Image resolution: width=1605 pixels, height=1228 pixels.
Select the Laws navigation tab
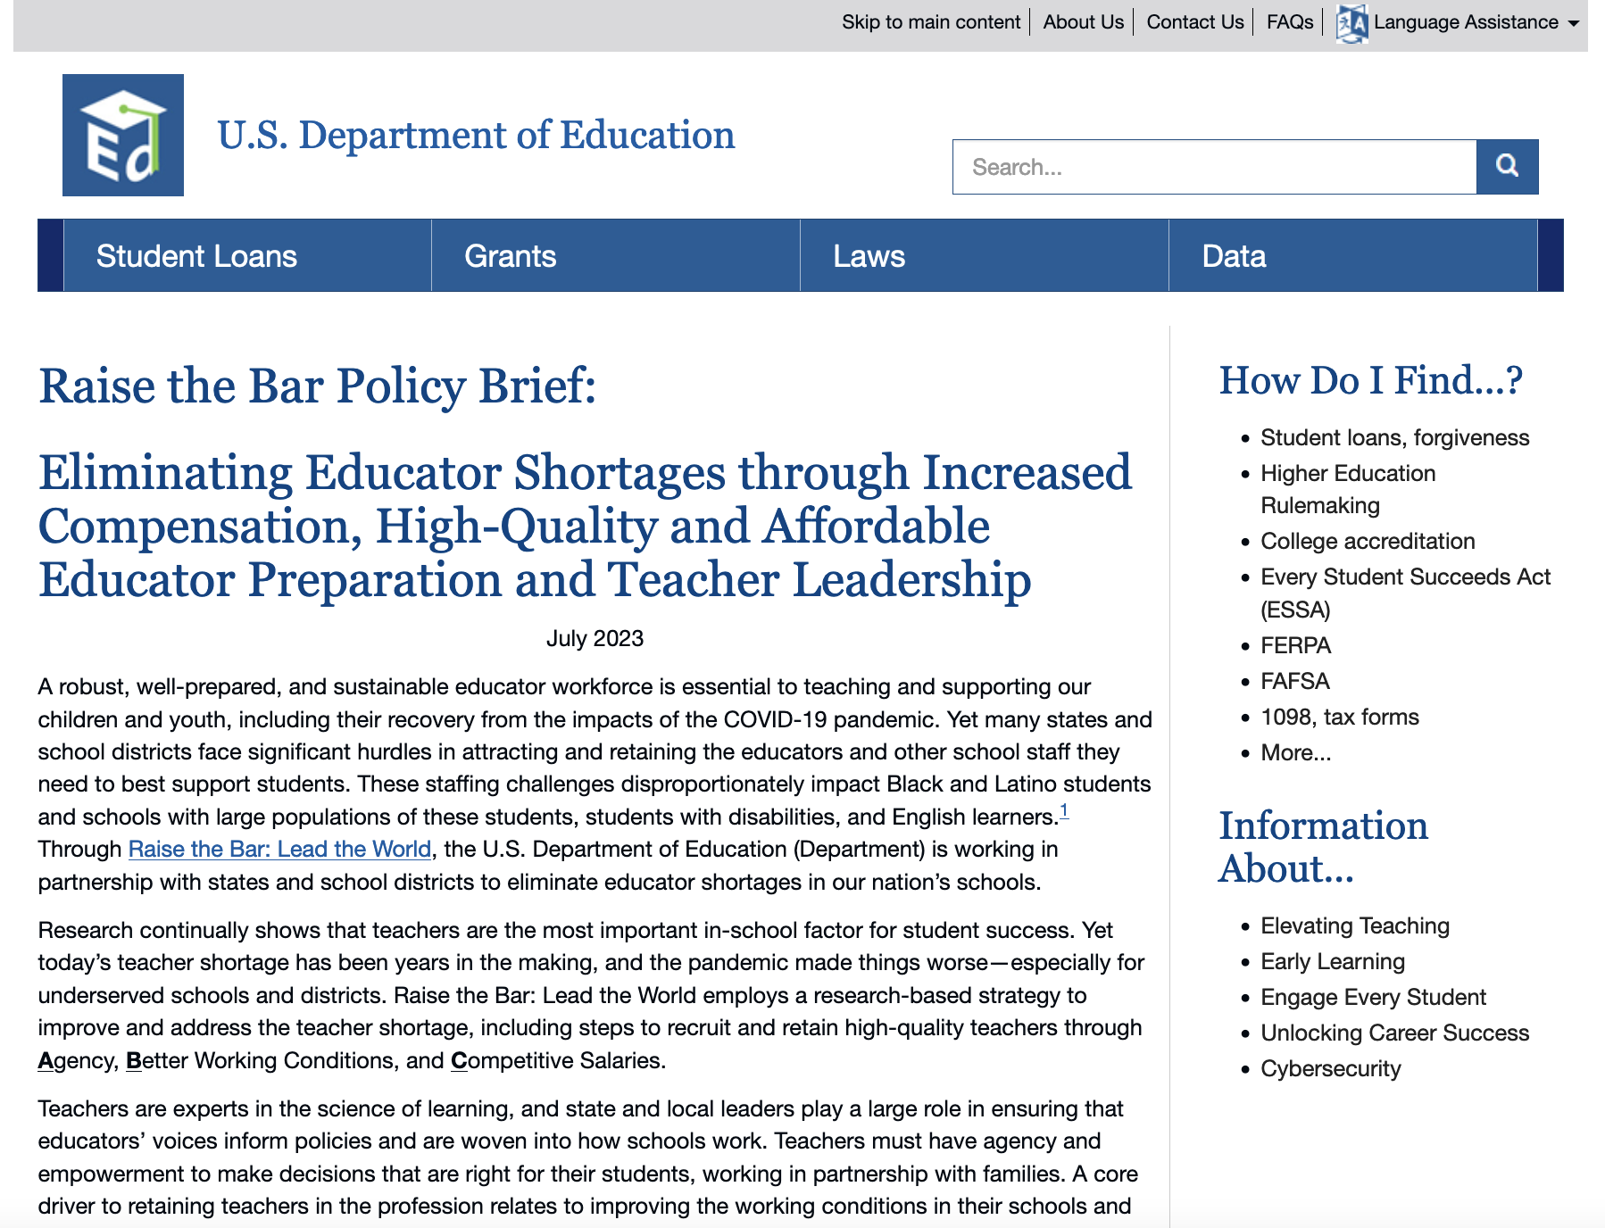(869, 255)
